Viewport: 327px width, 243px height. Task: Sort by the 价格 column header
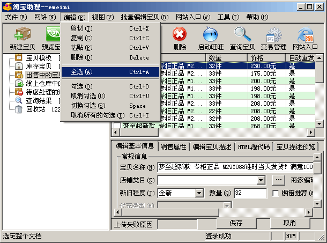point(266,57)
